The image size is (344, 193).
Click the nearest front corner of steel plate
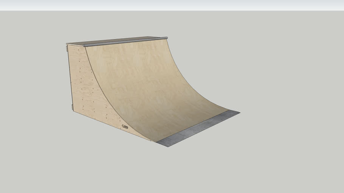(168, 146)
